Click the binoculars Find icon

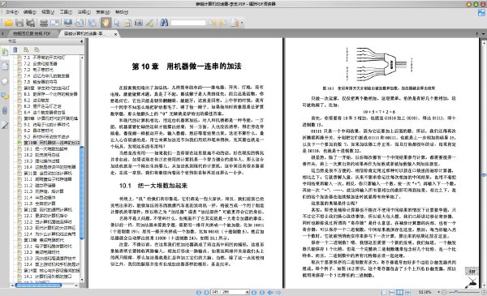(164, 23)
